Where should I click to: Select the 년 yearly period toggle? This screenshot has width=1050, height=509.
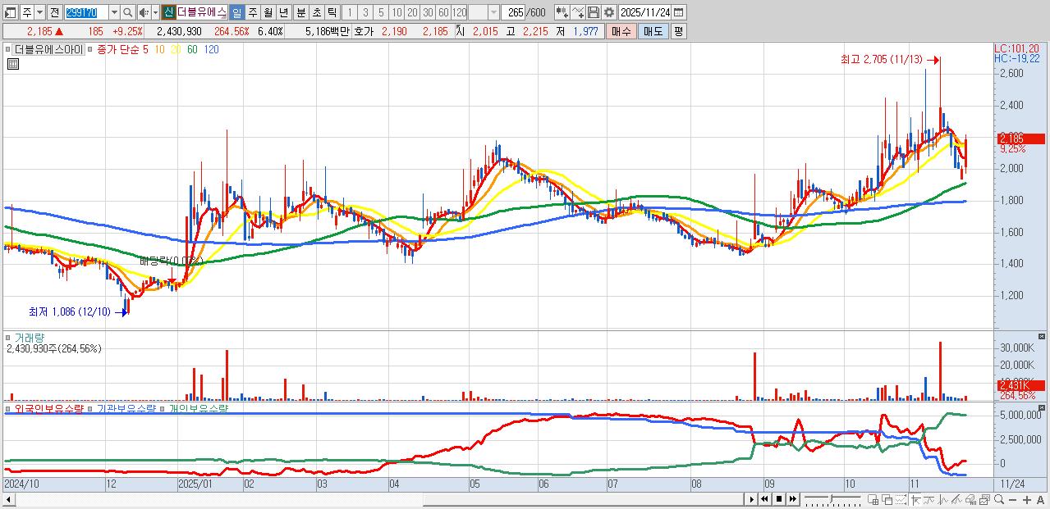tap(283, 12)
